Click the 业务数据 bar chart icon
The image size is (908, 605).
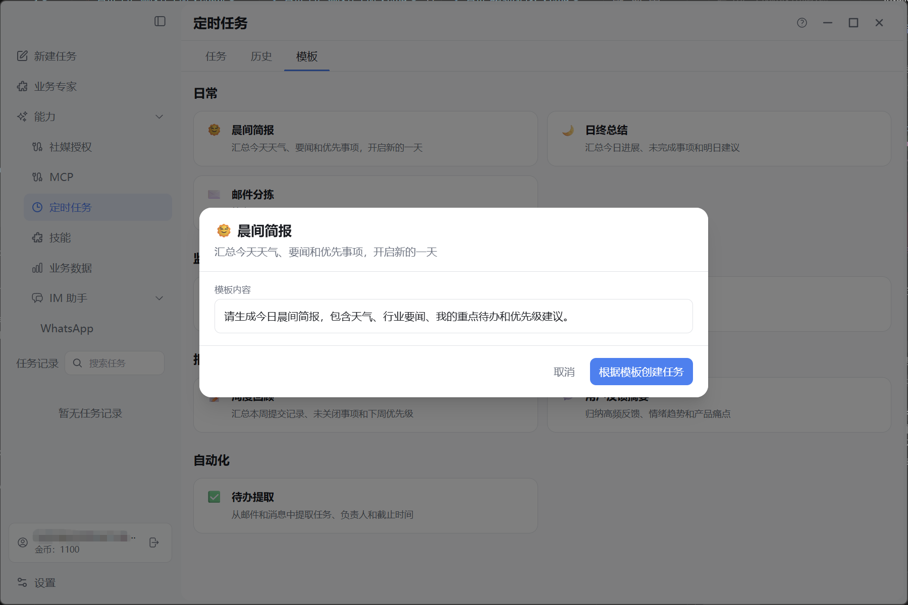point(37,268)
